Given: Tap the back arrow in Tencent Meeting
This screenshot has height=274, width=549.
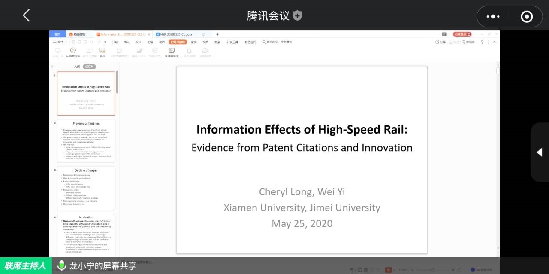Looking at the screenshot, I should 27,16.
